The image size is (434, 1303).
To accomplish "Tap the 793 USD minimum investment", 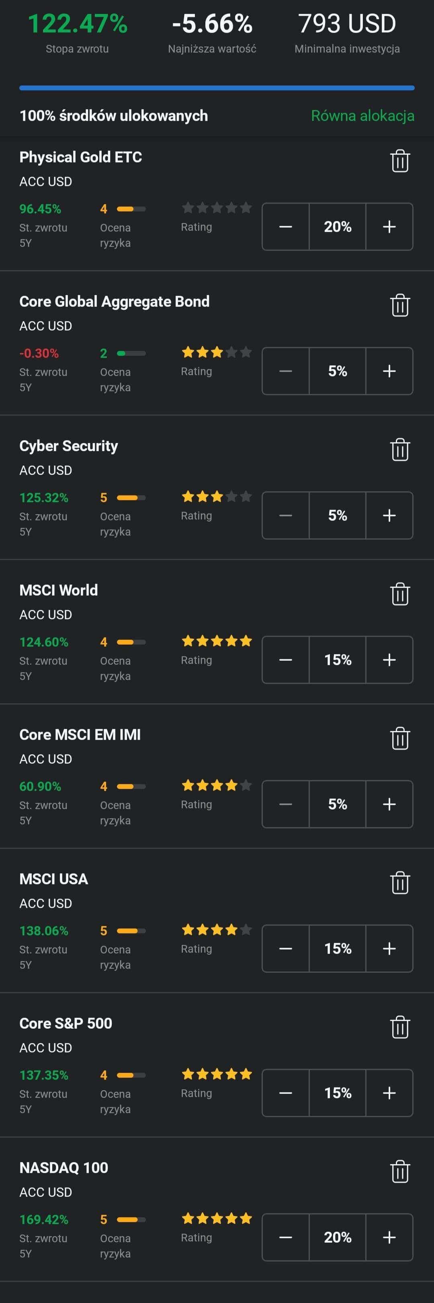I will click(x=347, y=24).
